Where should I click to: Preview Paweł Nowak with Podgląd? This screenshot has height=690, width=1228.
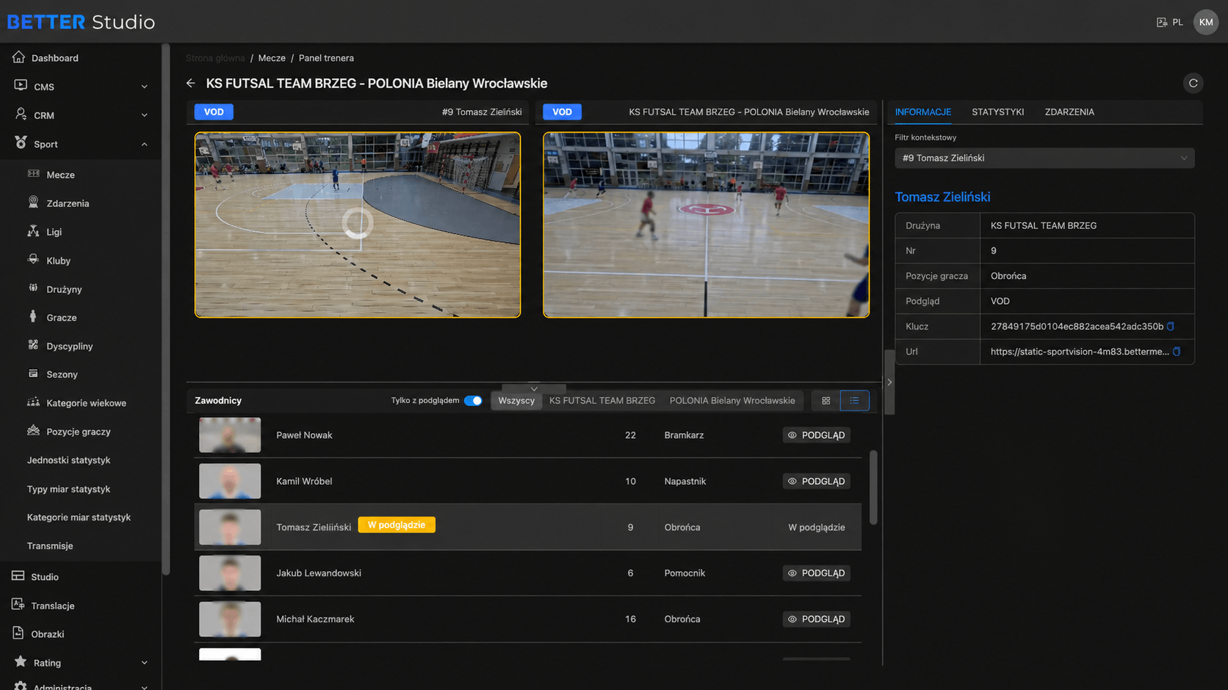click(817, 435)
